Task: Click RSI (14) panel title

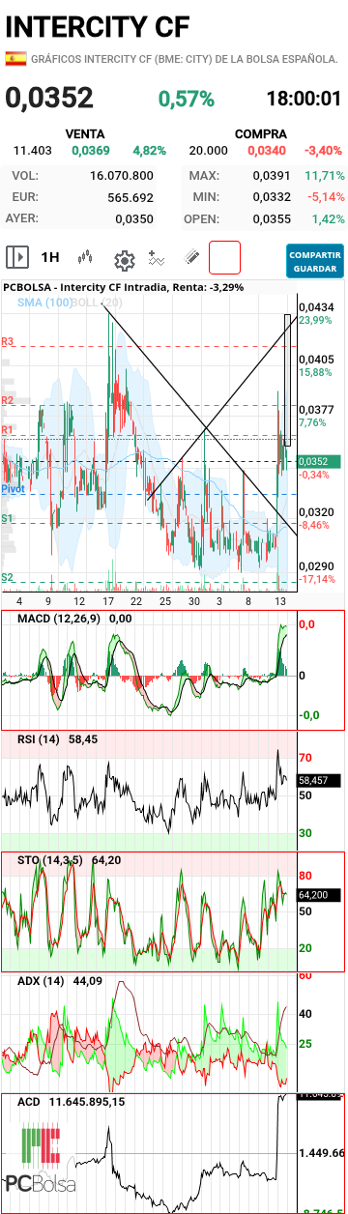Action: pyautogui.click(x=40, y=739)
